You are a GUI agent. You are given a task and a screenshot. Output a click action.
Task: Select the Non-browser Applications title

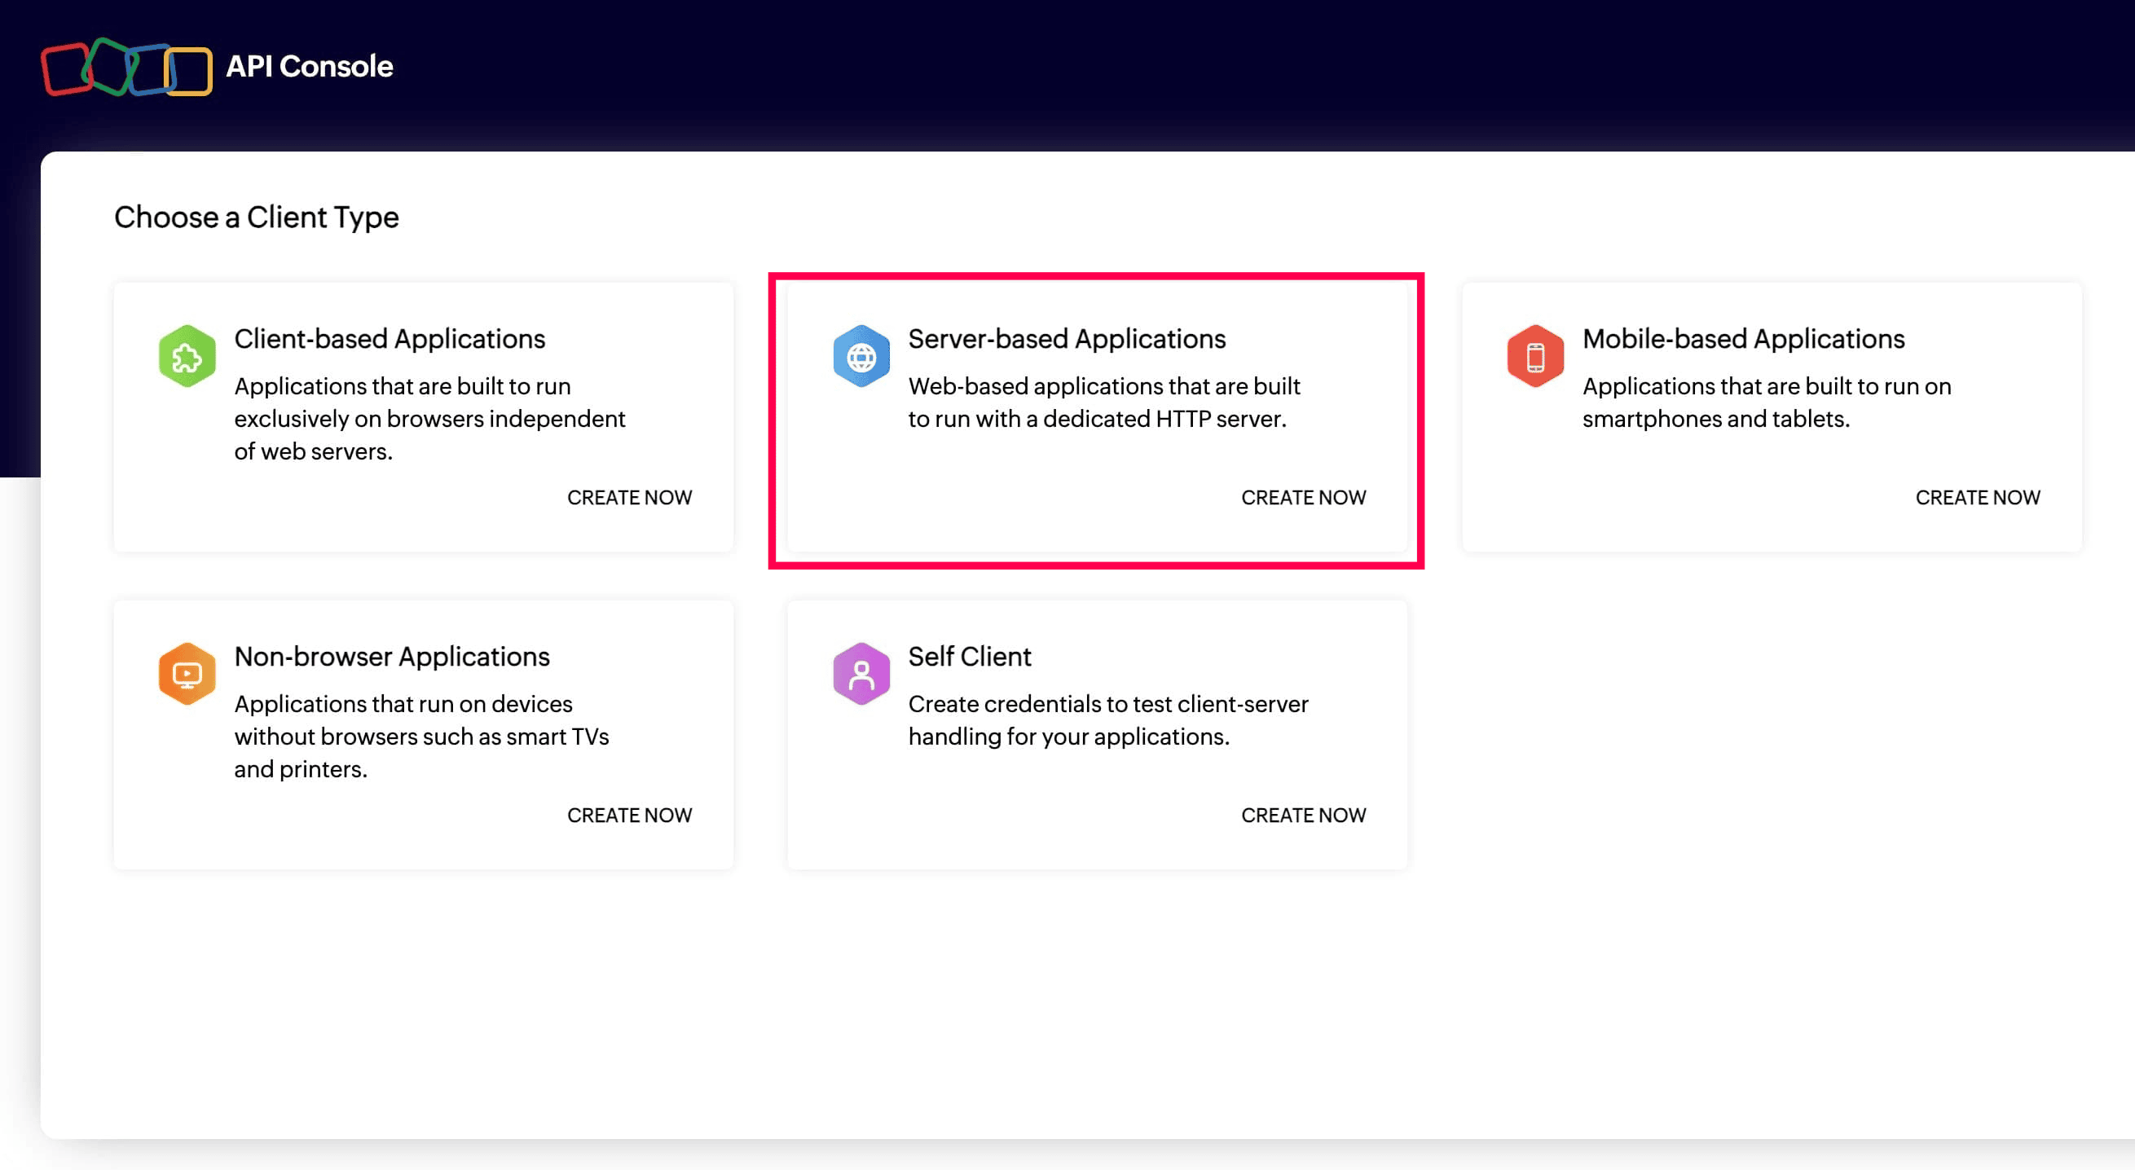tap(391, 656)
